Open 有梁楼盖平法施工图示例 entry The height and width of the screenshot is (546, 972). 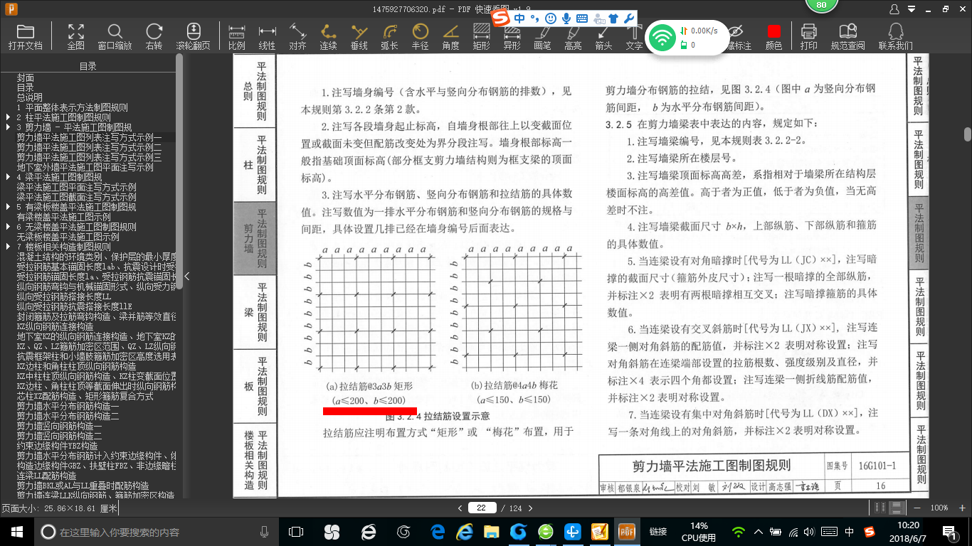[x=64, y=216]
